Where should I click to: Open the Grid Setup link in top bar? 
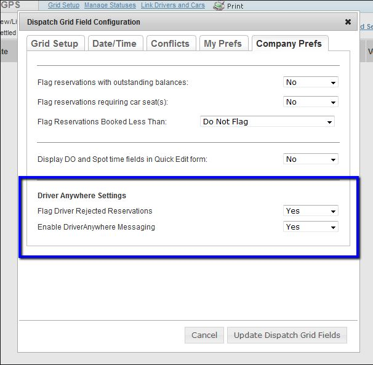click(x=63, y=6)
